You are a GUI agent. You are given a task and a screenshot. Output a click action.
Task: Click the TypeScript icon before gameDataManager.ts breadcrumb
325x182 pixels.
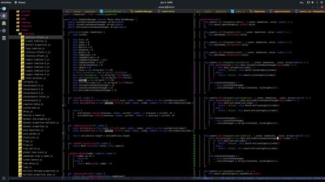click(x=102, y=11)
